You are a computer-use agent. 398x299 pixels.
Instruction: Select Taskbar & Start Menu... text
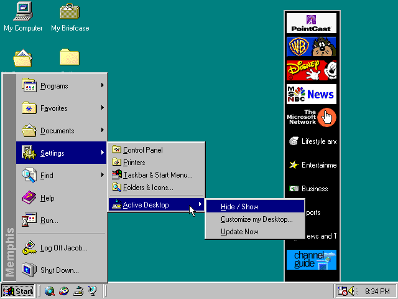158,175
